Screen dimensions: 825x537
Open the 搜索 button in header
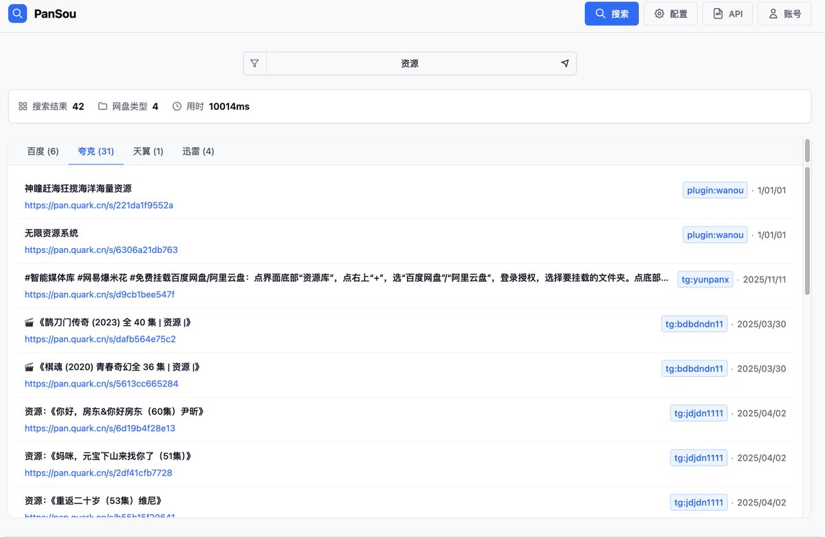[x=612, y=14]
